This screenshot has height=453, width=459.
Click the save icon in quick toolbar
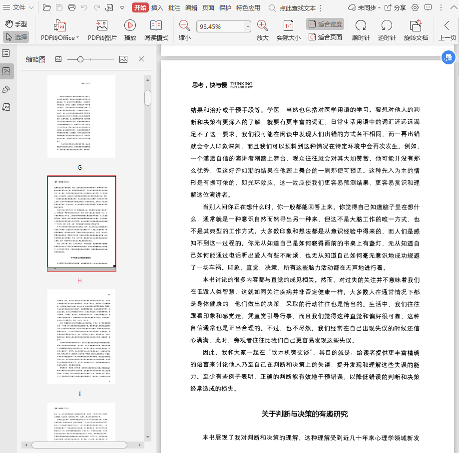(59, 7)
